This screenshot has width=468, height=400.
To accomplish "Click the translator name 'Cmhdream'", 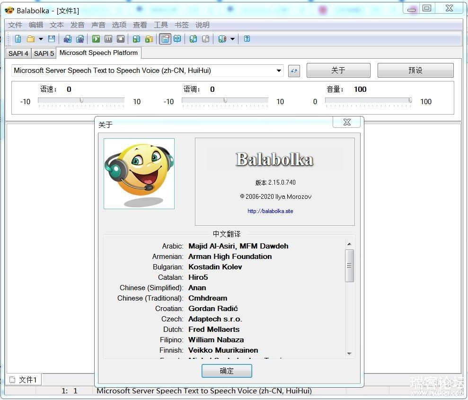I will [208, 298].
